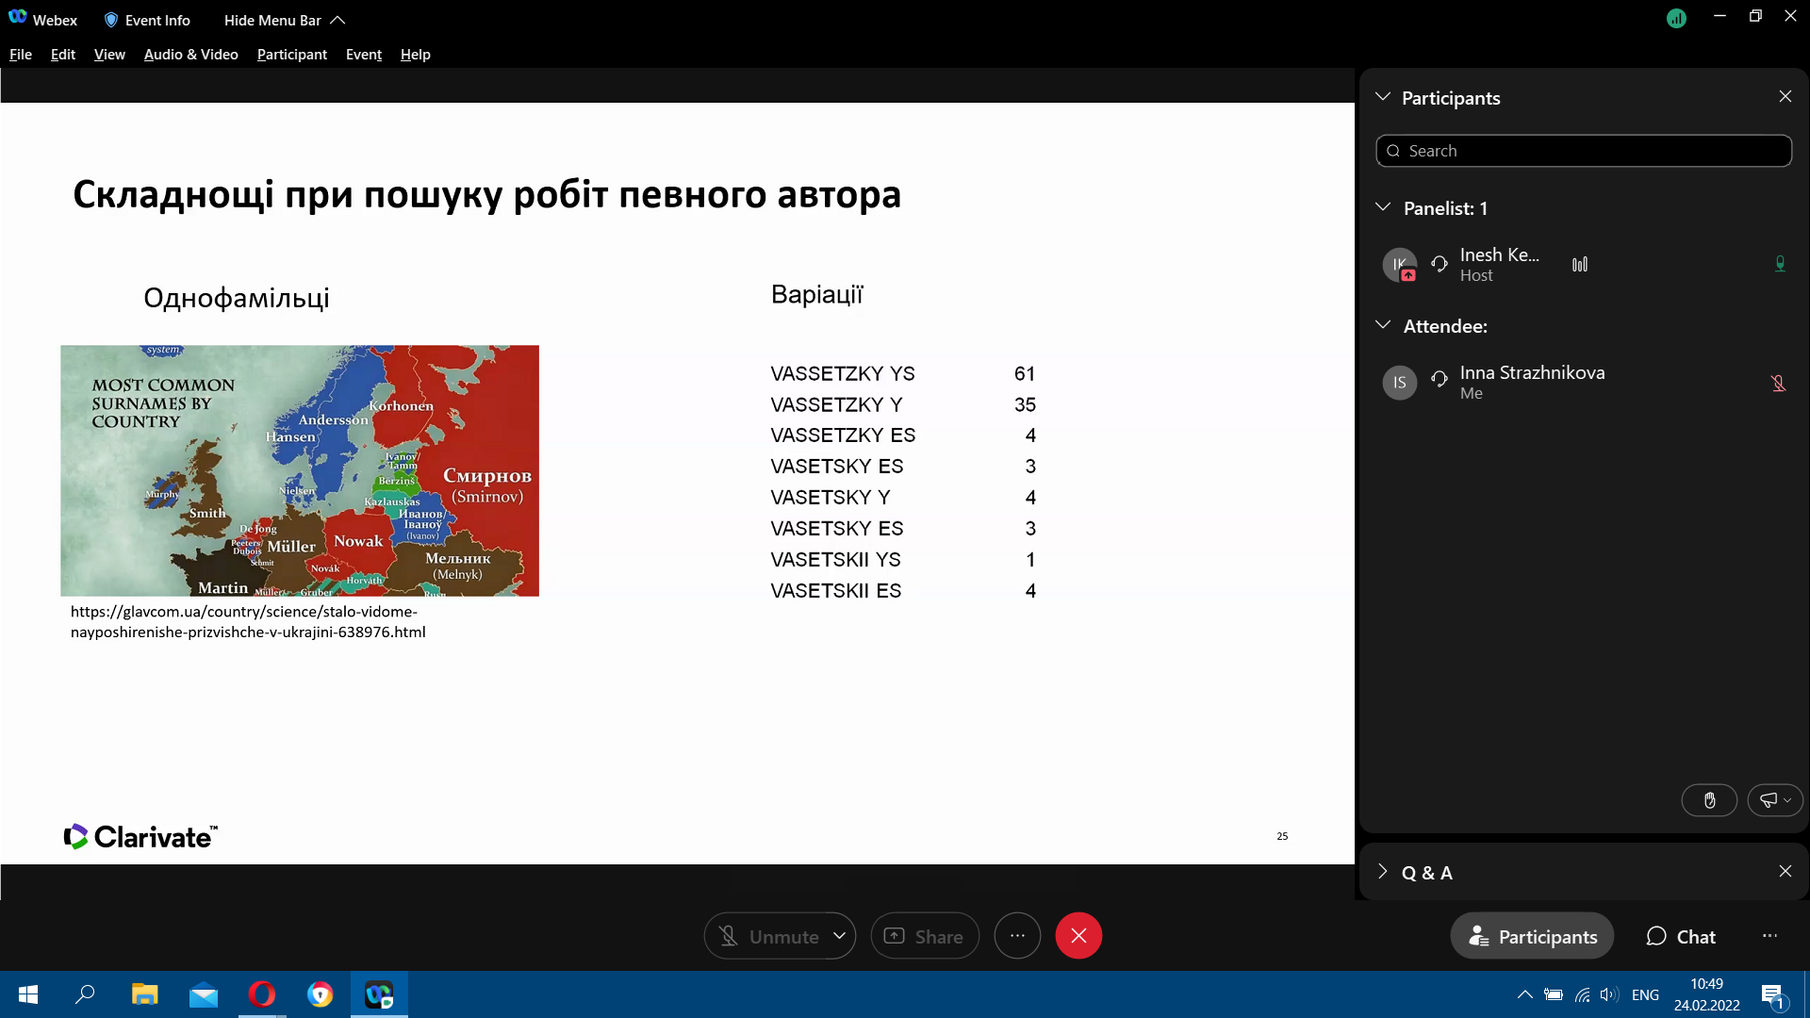Open the feedback reactions icon dropdown

coord(1775,800)
